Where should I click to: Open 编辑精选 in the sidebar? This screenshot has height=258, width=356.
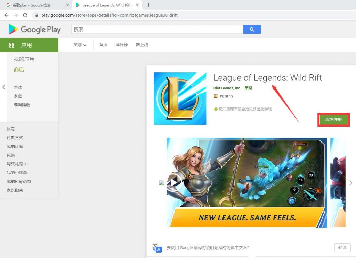(x=22, y=105)
